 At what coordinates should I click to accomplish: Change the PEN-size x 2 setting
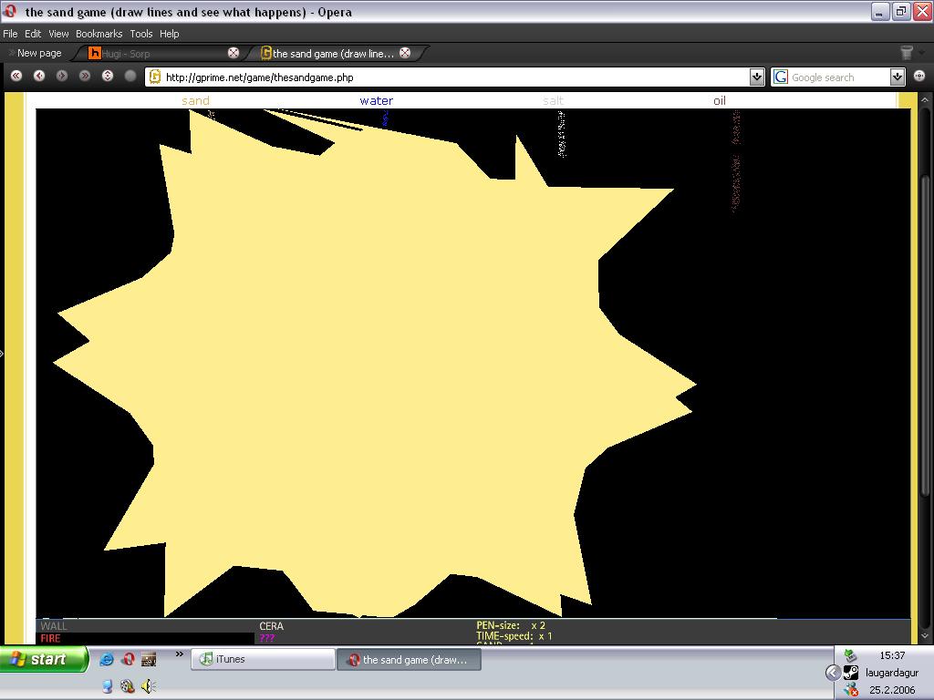click(511, 625)
